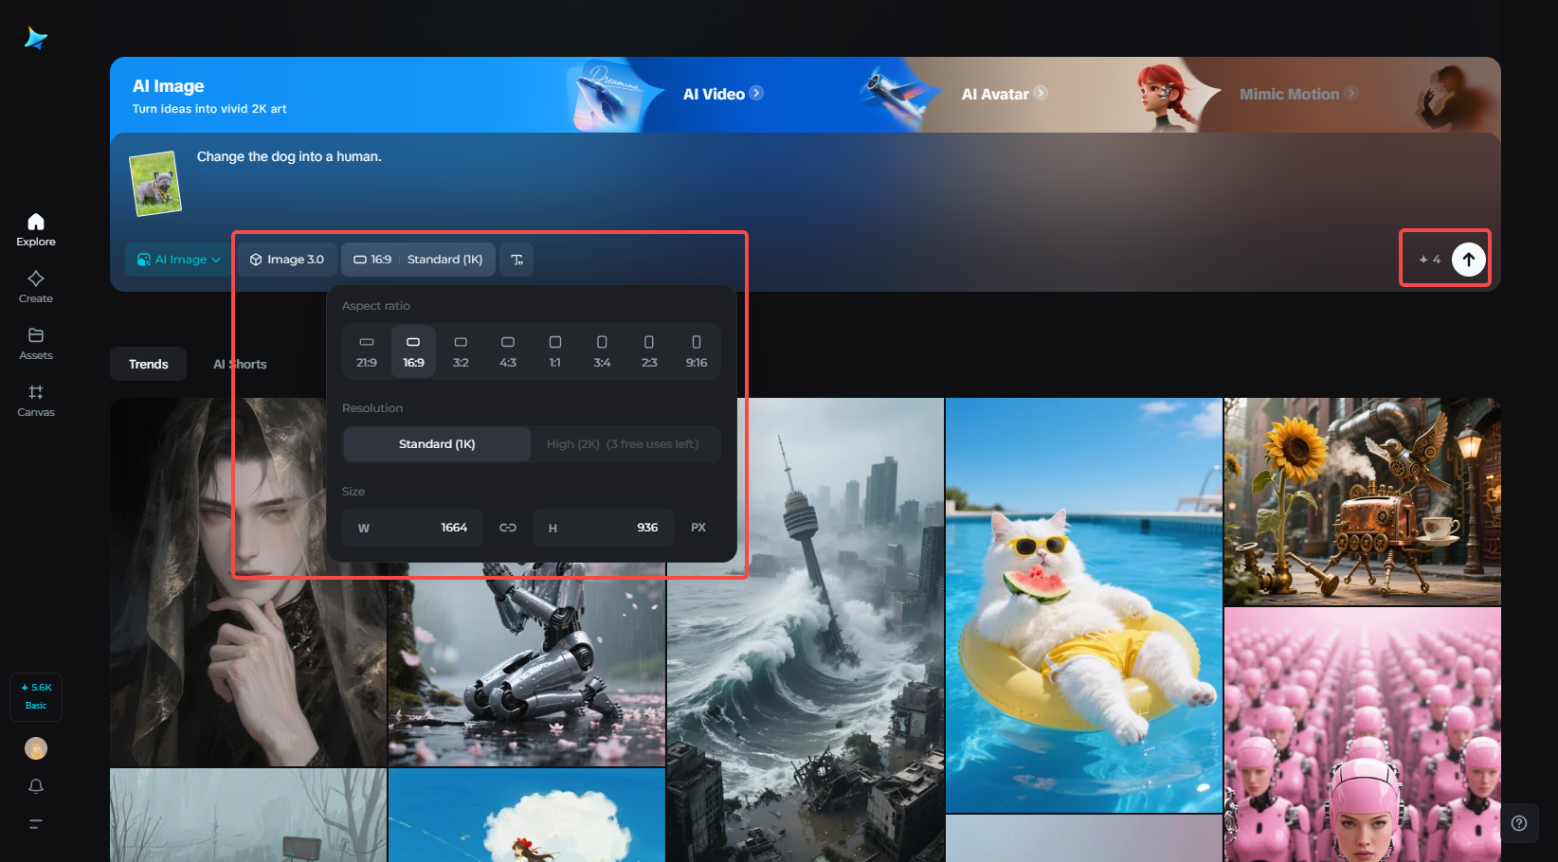The height and width of the screenshot is (862, 1558).
Task: Open the steampunk sunflower machine image
Action: [1363, 502]
